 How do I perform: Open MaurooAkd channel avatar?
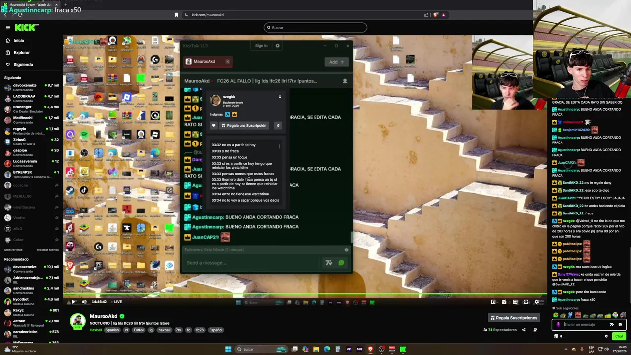tap(77, 321)
